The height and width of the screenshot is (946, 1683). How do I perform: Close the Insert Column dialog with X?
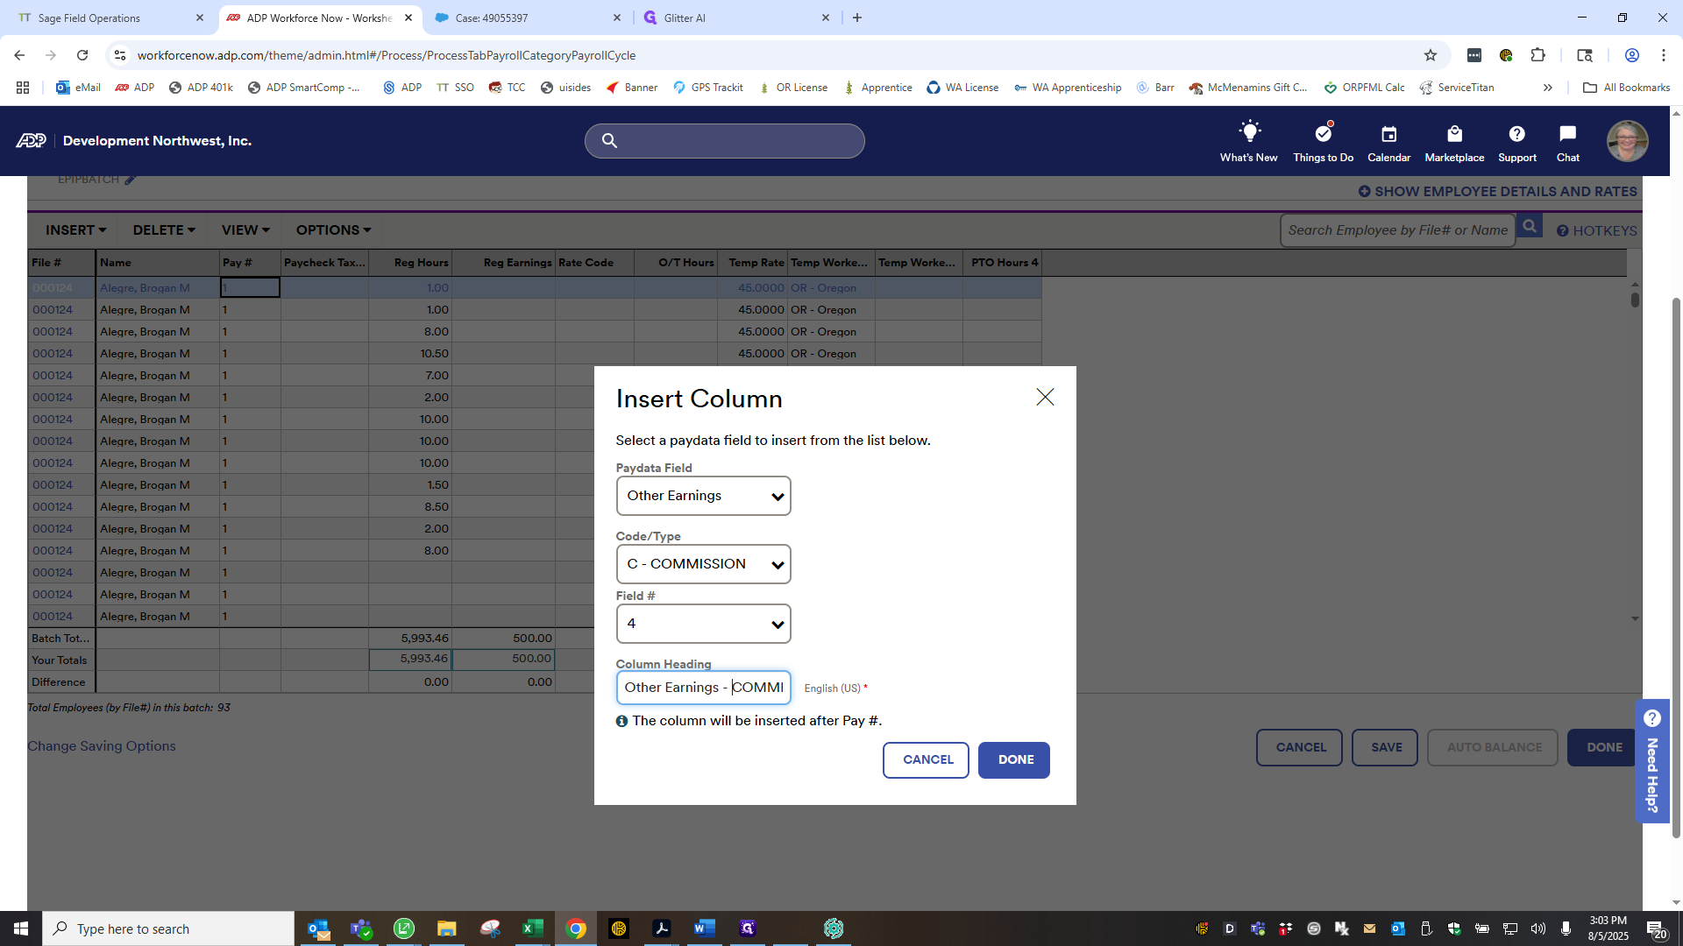(1045, 397)
